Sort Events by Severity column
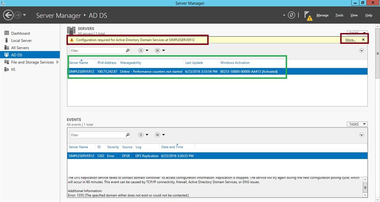 tap(113, 147)
